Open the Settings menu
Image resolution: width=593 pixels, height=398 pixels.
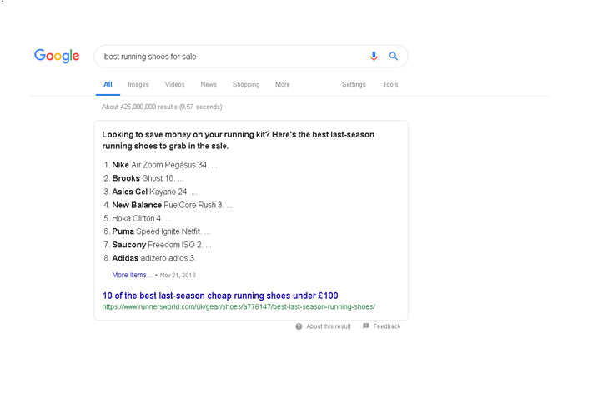354,84
